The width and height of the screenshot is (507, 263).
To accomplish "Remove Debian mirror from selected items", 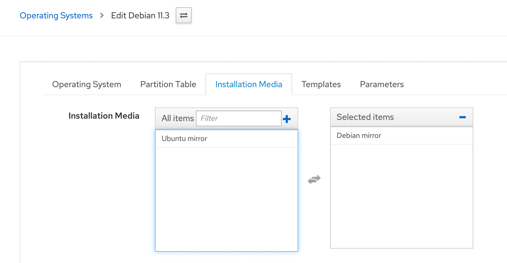I will pyautogui.click(x=359, y=135).
